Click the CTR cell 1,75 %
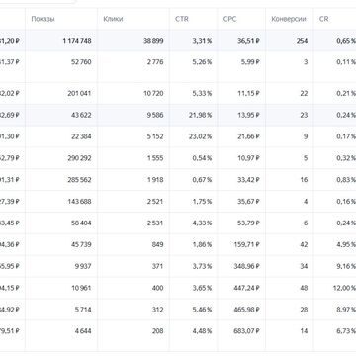This screenshot has width=356, height=356. point(202,201)
